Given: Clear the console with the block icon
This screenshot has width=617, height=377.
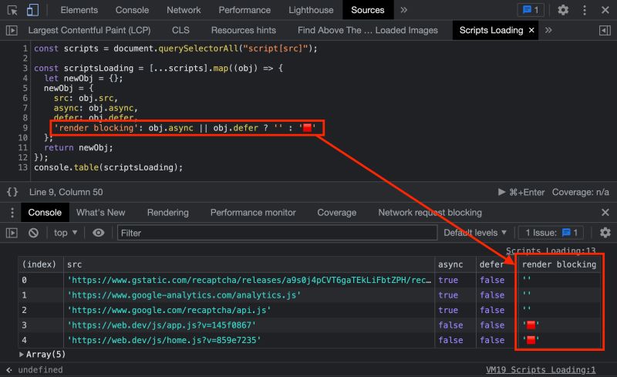Looking at the screenshot, I should 33,233.
